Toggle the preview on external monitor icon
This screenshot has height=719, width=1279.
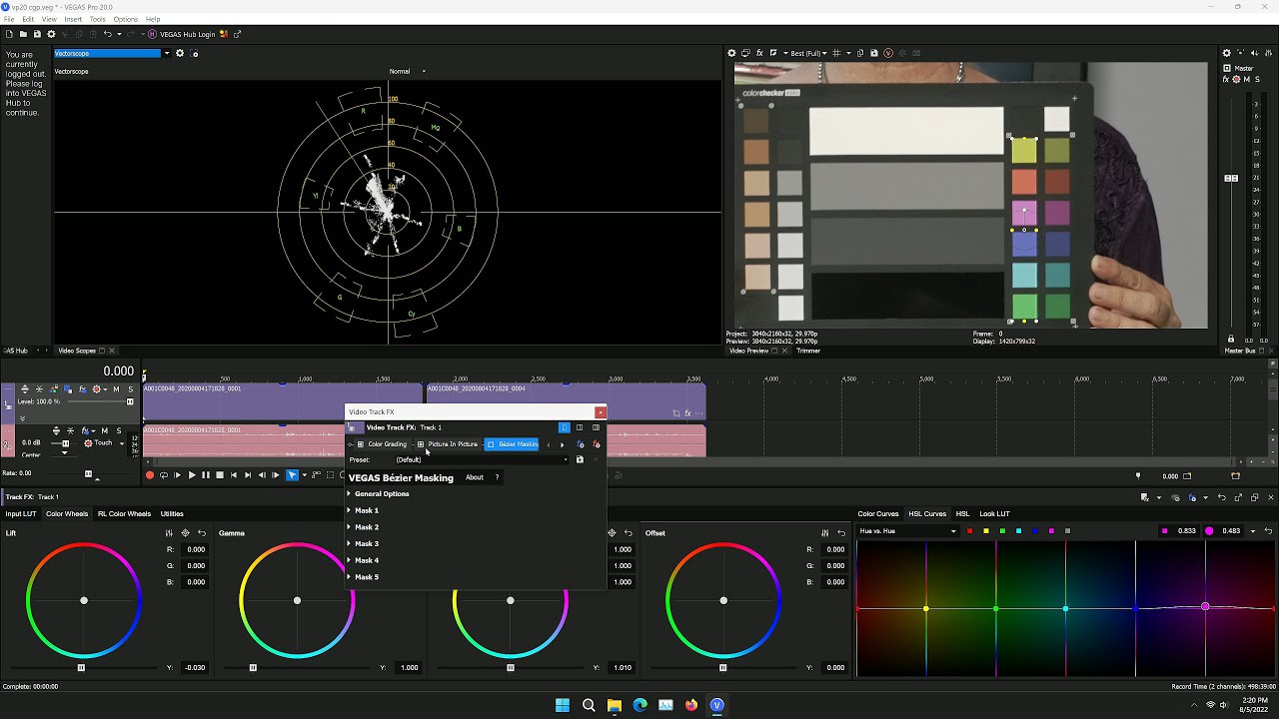745,53
